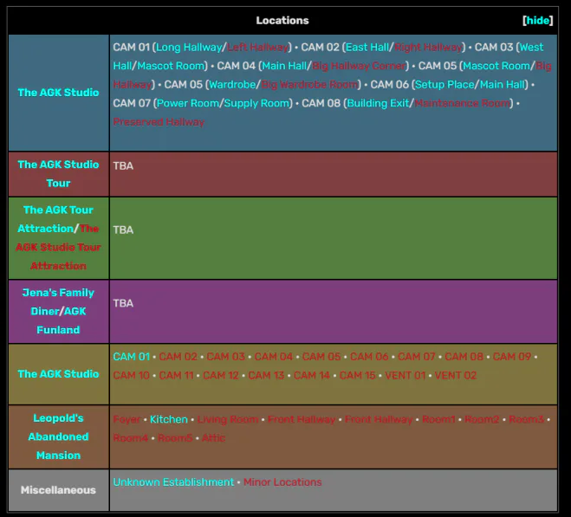Open the Foyer link
This screenshot has height=517, width=571.
click(x=127, y=419)
